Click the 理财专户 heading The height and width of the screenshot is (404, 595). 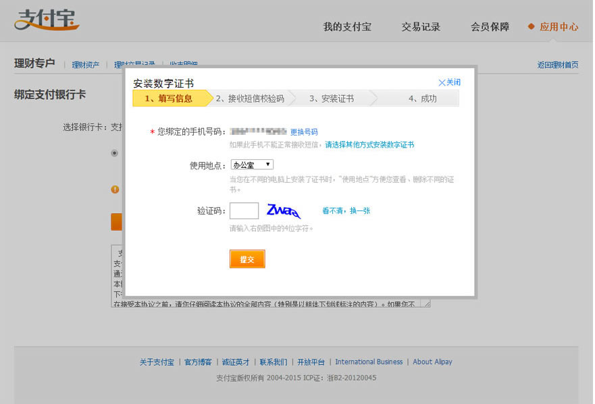click(x=34, y=63)
